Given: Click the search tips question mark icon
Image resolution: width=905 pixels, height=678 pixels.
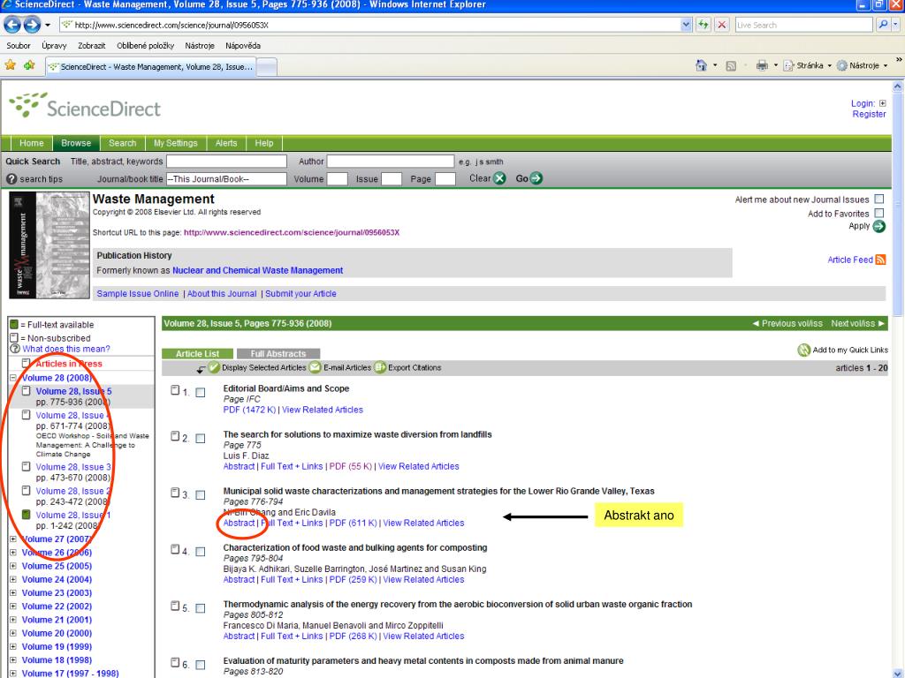Looking at the screenshot, I should tap(11, 178).
